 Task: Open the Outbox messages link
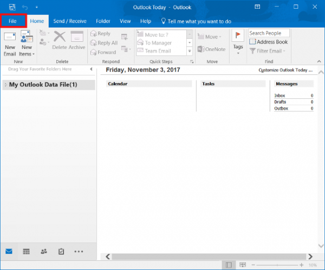click(281, 108)
